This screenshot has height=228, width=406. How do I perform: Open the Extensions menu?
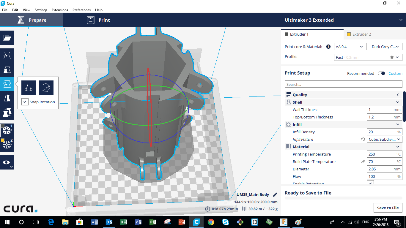pyautogui.click(x=60, y=10)
